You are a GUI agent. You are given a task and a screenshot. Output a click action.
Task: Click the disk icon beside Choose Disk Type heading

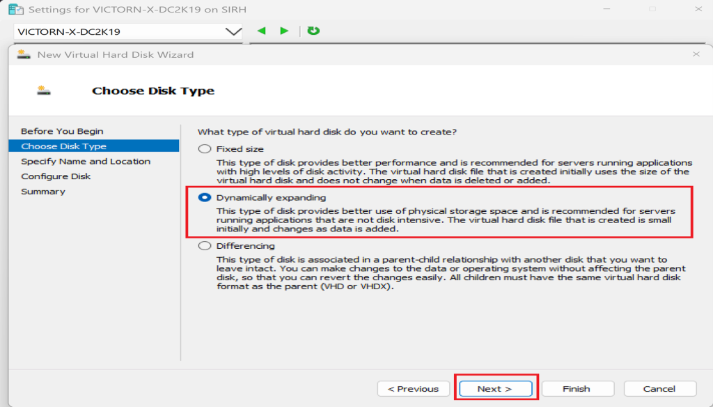pyautogui.click(x=45, y=91)
